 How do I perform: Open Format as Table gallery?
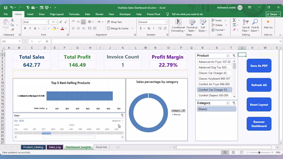coord(192,25)
